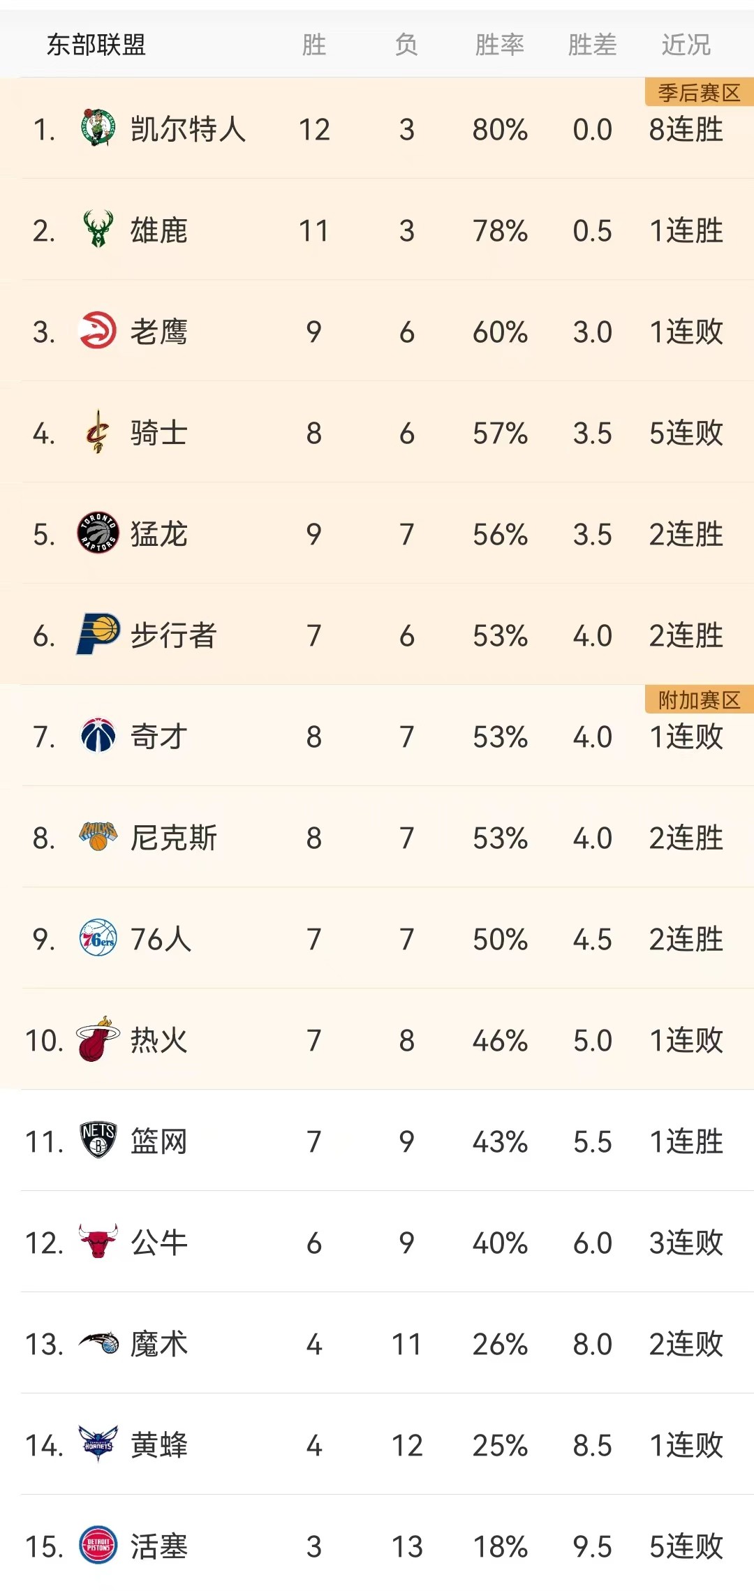Sort by the 胜率 column header
The height and width of the screenshot is (1591, 754).
pyautogui.click(x=499, y=45)
